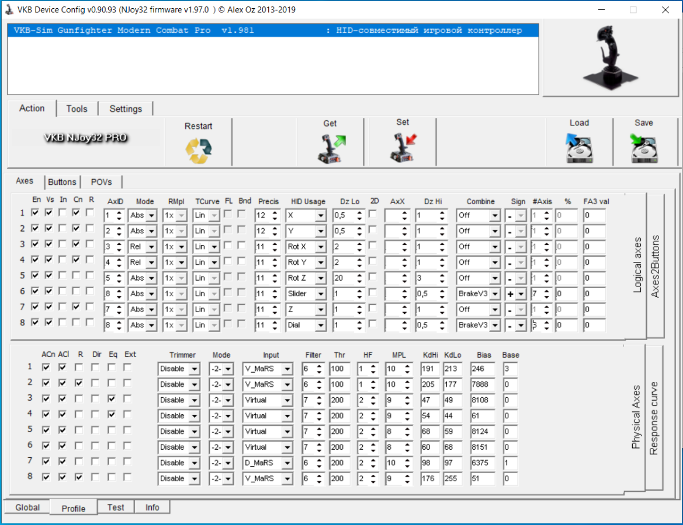Toggle Vs checkbox for logical axis 2

[49, 228]
